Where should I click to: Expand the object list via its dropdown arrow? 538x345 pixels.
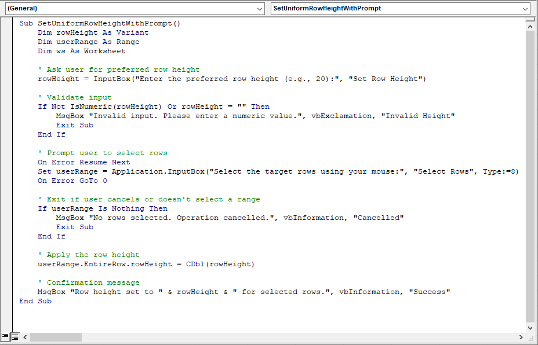pyautogui.click(x=260, y=9)
